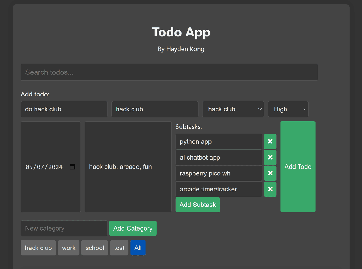This screenshot has width=362, height=269.
Task: Open the calendar date picker icon
Action: tap(72, 167)
